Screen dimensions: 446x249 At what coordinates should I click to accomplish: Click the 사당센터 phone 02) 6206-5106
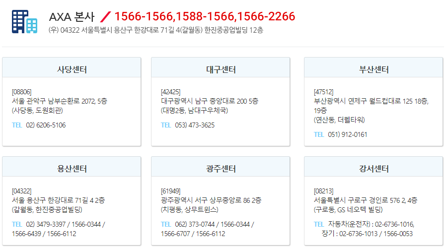(x=46, y=125)
